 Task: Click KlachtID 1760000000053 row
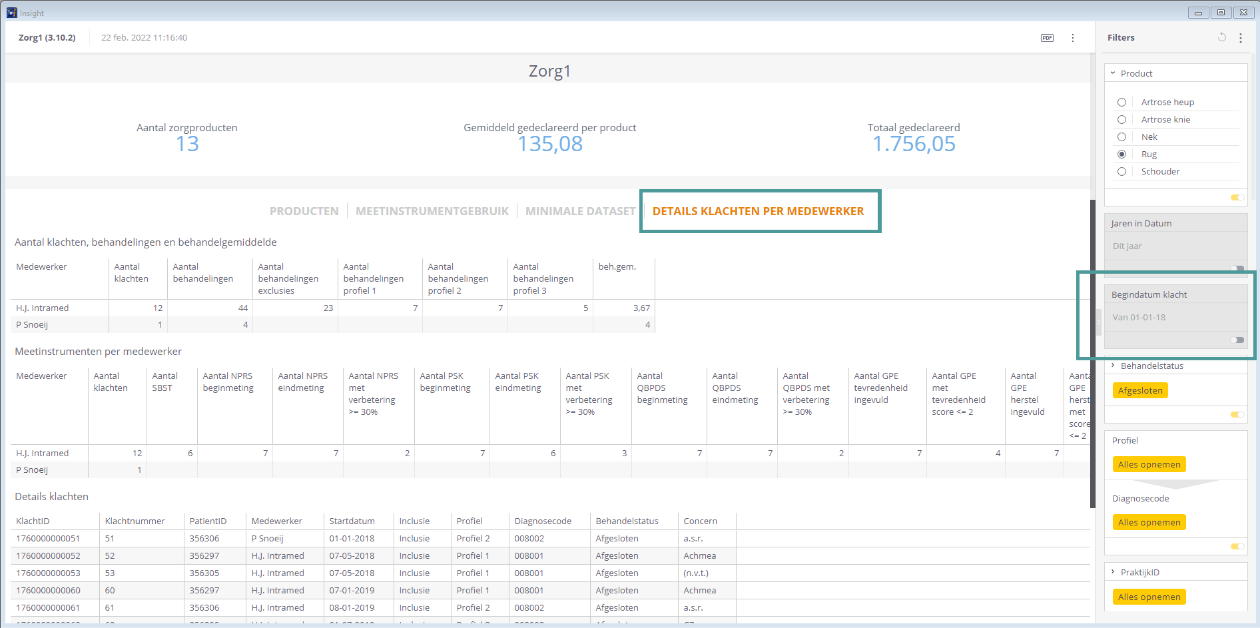[x=48, y=573]
